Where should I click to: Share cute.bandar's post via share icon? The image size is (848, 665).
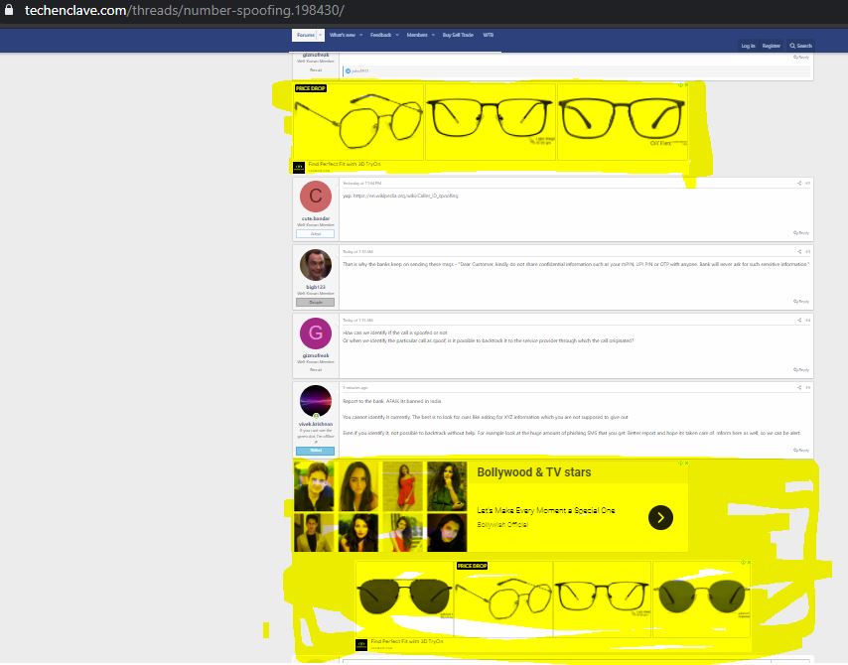point(799,184)
